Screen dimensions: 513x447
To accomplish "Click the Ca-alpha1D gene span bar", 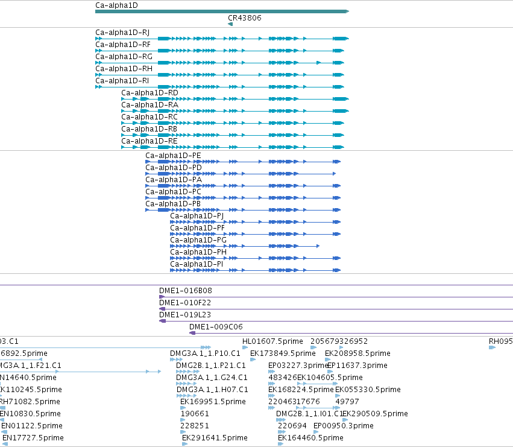I will pos(222,11).
